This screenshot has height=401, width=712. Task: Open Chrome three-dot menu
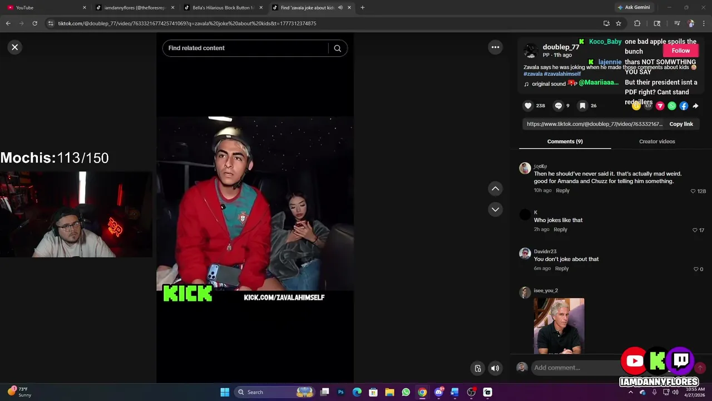pyautogui.click(x=704, y=23)
